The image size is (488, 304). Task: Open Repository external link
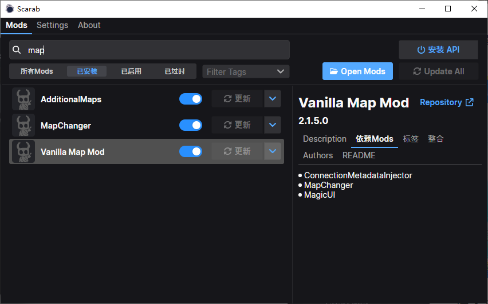(446, 102)
